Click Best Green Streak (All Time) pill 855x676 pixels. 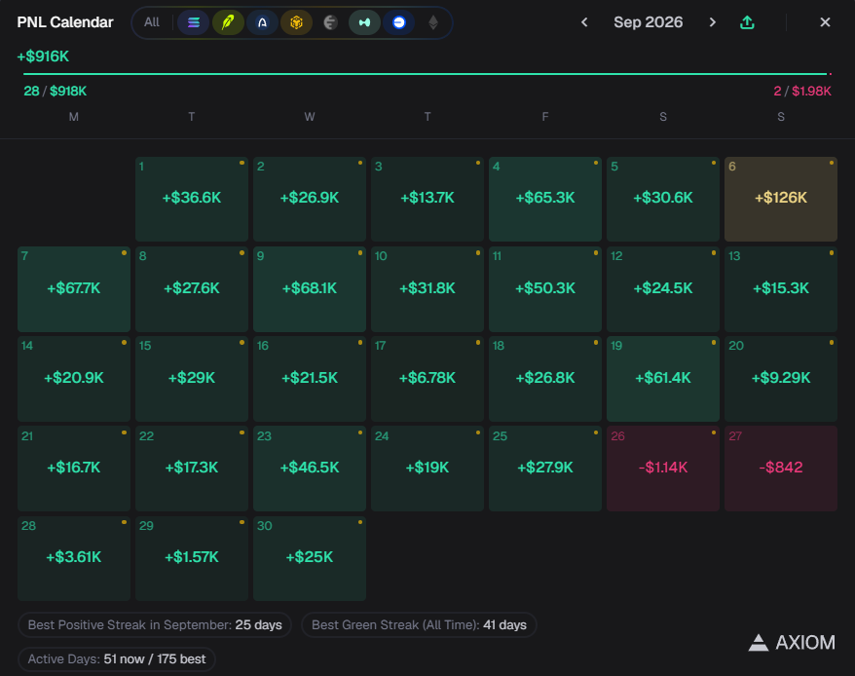[x=419, y=624]
